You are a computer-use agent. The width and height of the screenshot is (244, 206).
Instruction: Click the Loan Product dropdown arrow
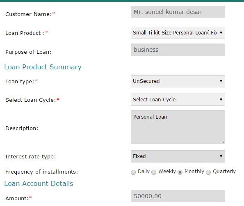tap(221, 33)
